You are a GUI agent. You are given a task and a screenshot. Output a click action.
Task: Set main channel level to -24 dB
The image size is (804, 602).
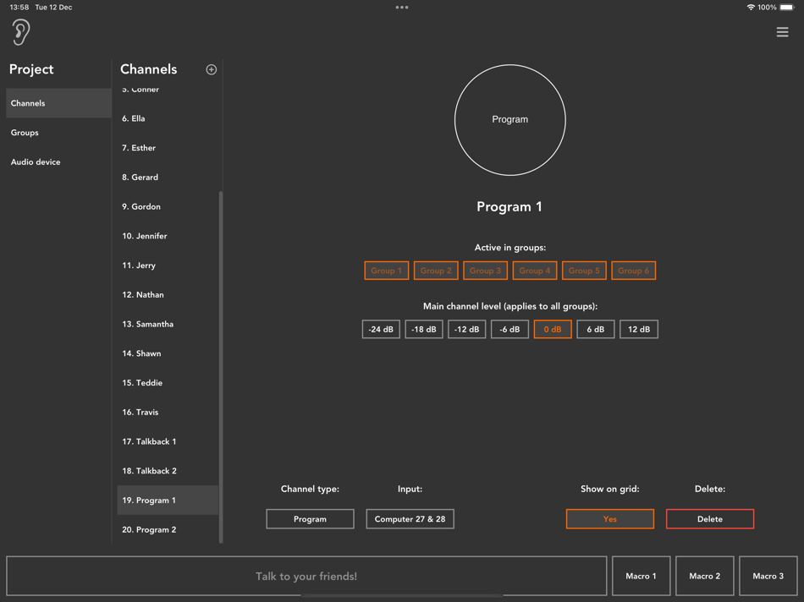click(x=381, y=329)
